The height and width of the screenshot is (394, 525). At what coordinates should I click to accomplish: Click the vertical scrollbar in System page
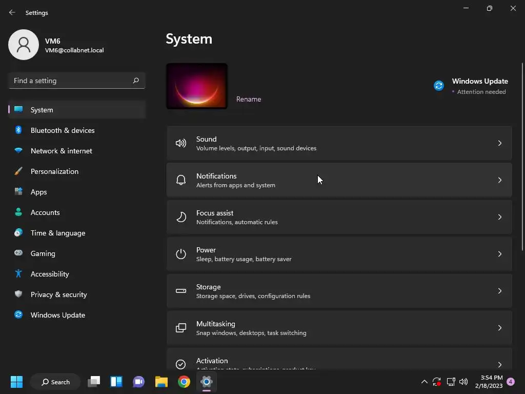pyautogui.click(x=522, y=156)
